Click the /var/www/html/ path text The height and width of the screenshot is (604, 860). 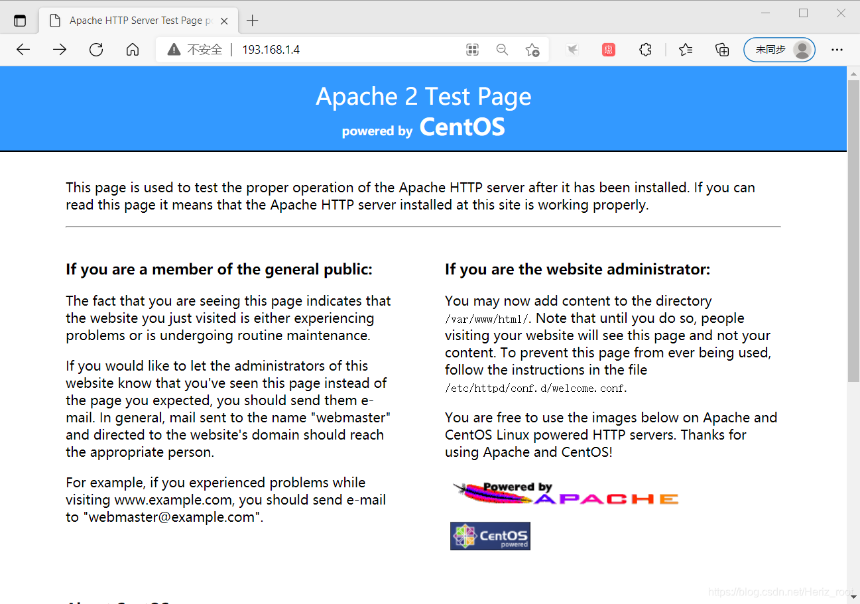[x=487, y=319]
